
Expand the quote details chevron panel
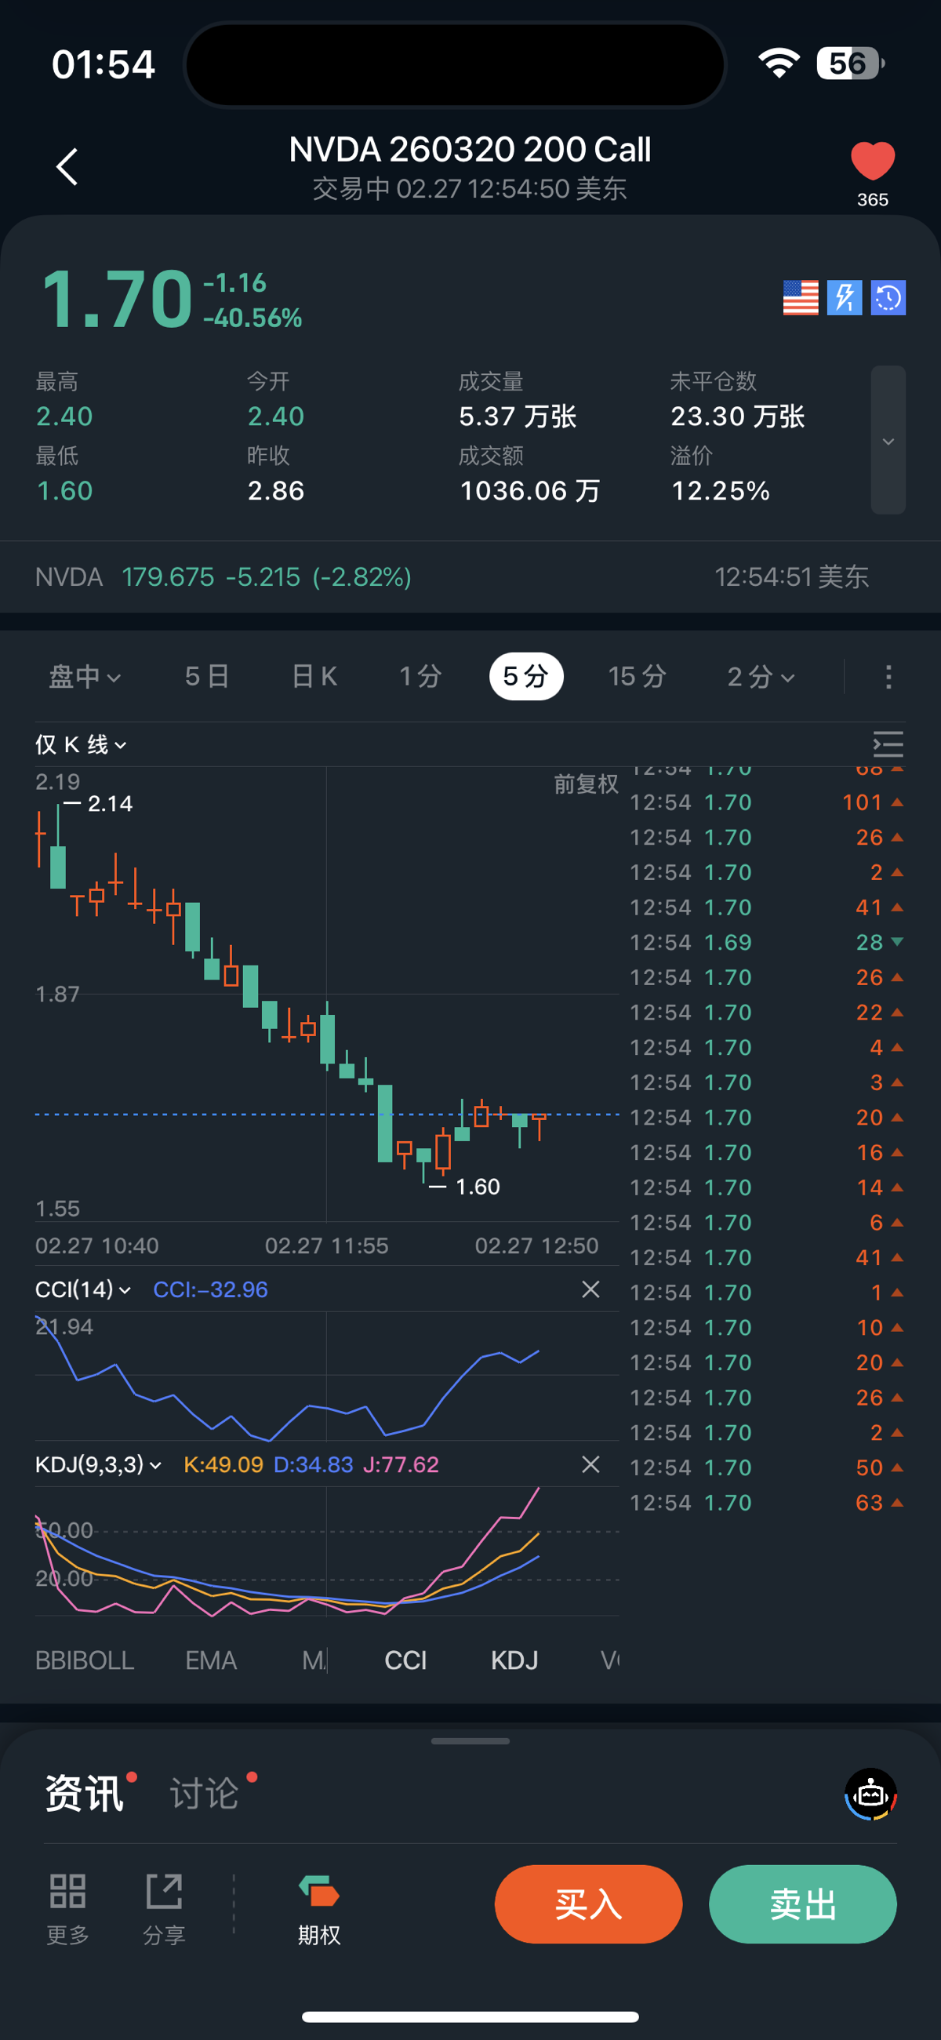pos(888,440)
